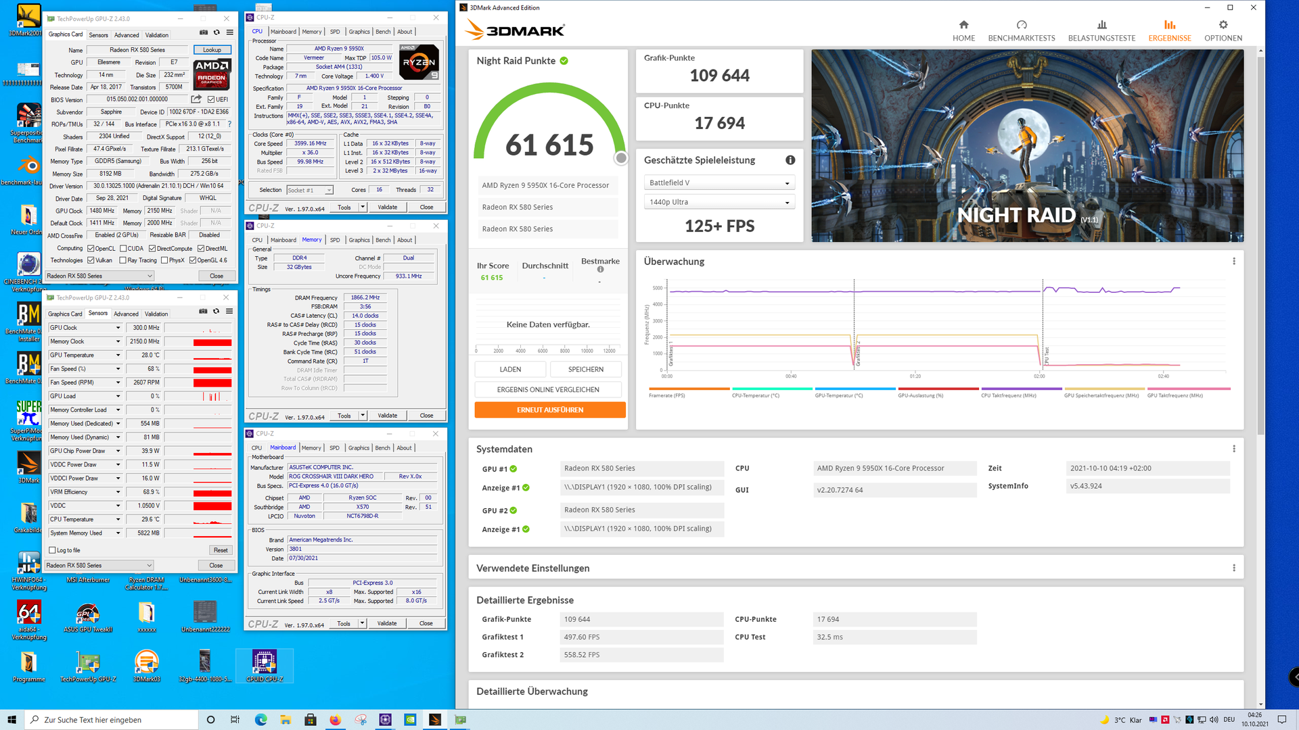
Task: Open the 3DMark HOME section
Action: pyautogui.click(x=963, y=31)
